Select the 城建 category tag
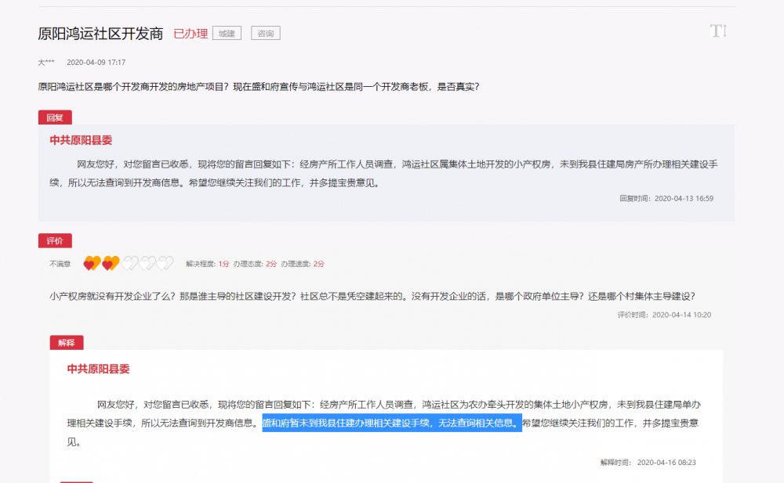Image resolution: width=784 pixels, height=483 pixels. coord(228,33)
